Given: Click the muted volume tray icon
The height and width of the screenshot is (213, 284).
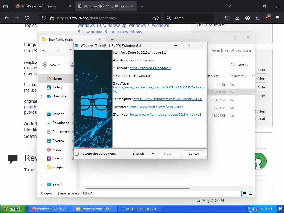Looking at the screenshot, I should pos(255,209).
